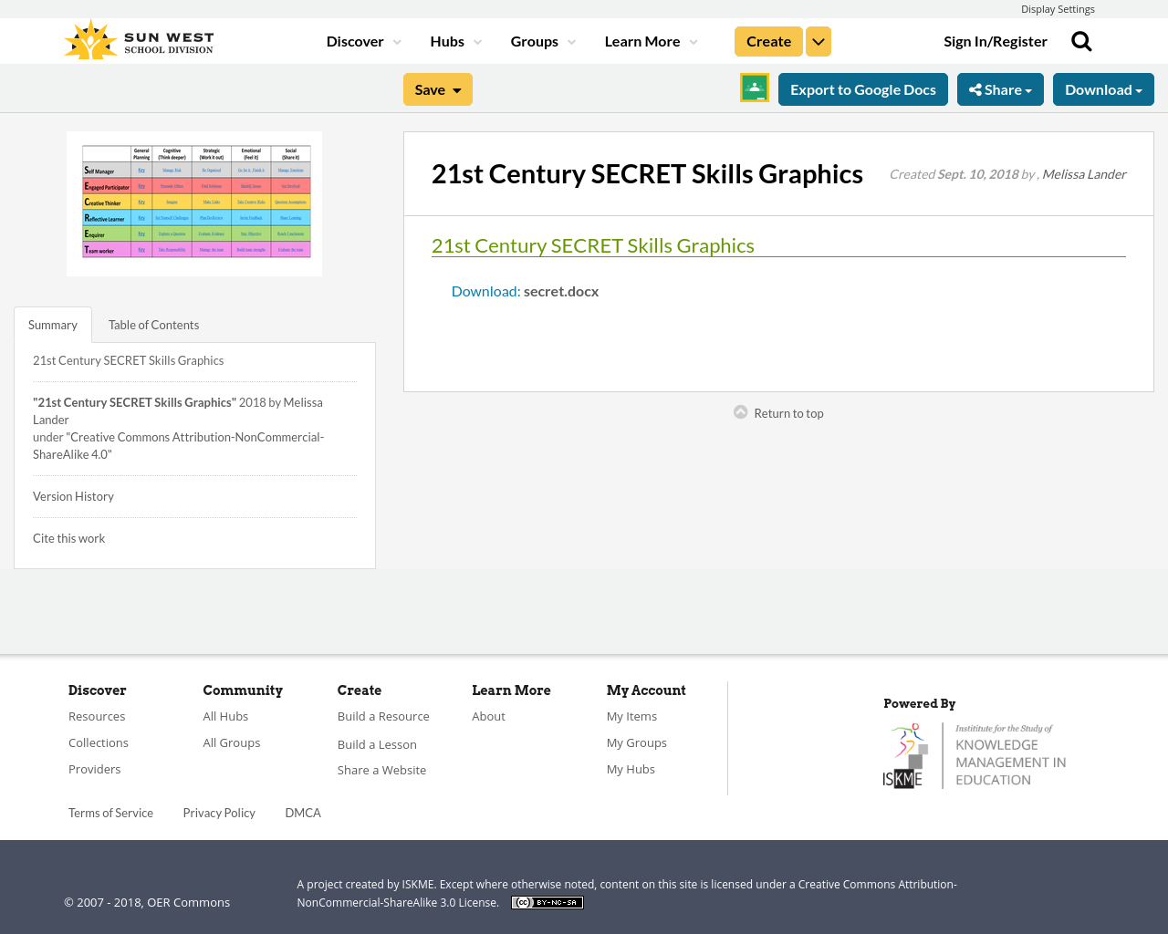
Task: Click the Creative Commons BY-NC-SA license icon
Action: click(x=547, y=901)
